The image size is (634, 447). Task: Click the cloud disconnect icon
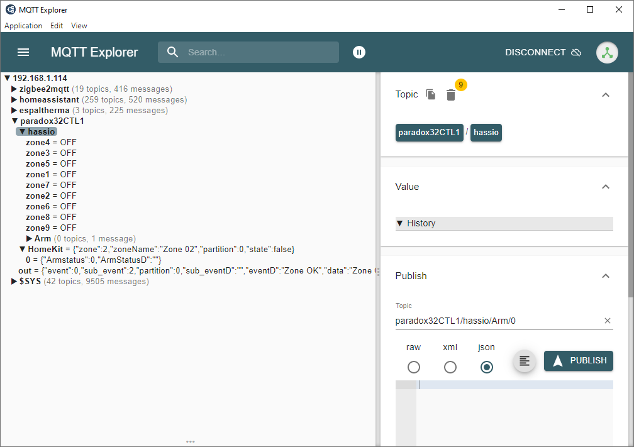[576, 53]
